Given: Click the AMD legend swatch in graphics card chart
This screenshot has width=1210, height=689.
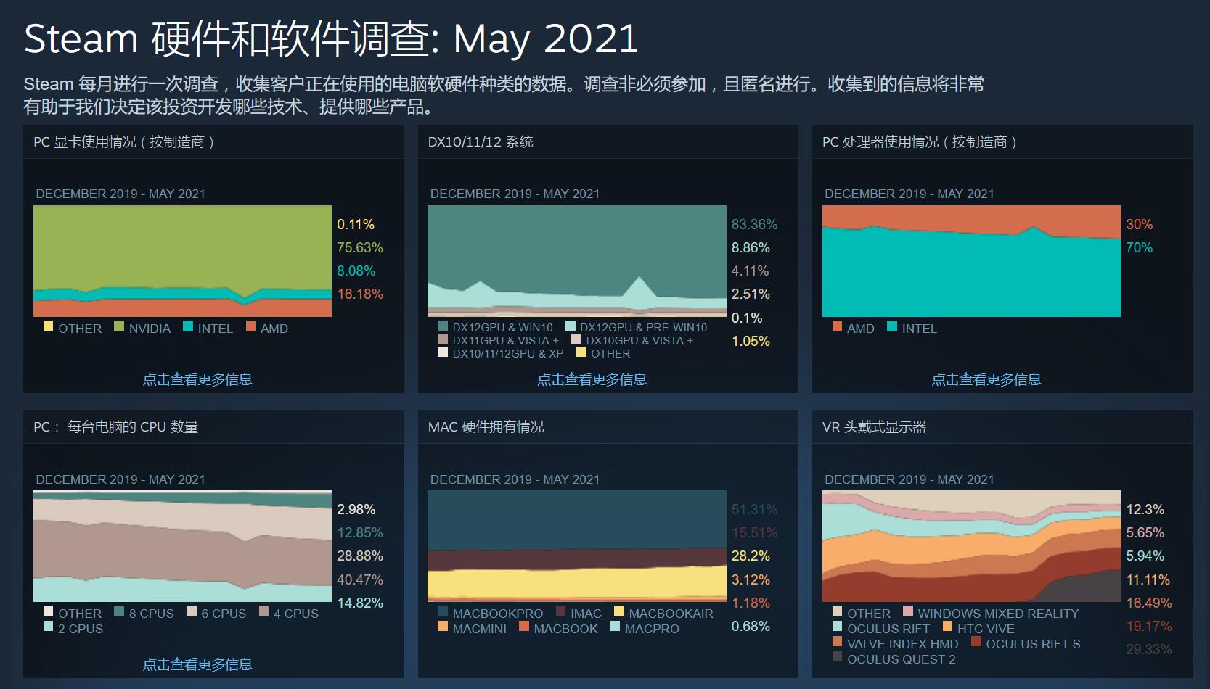Looking at the screenshot, I should coord(250,326).
